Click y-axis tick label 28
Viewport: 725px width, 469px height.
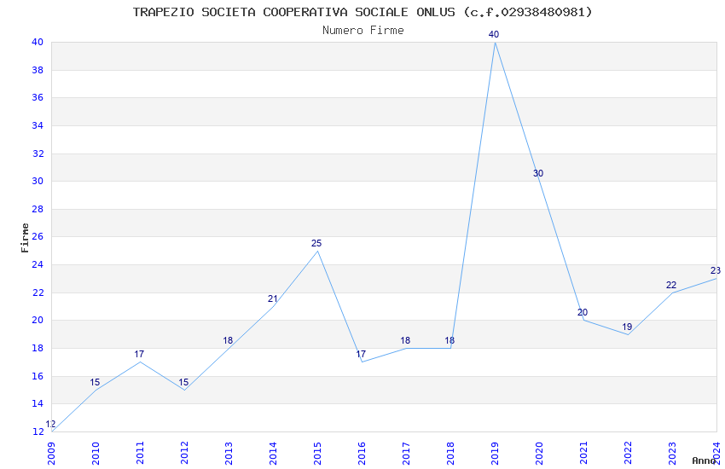pyautogui.click(x=38, y=209)
